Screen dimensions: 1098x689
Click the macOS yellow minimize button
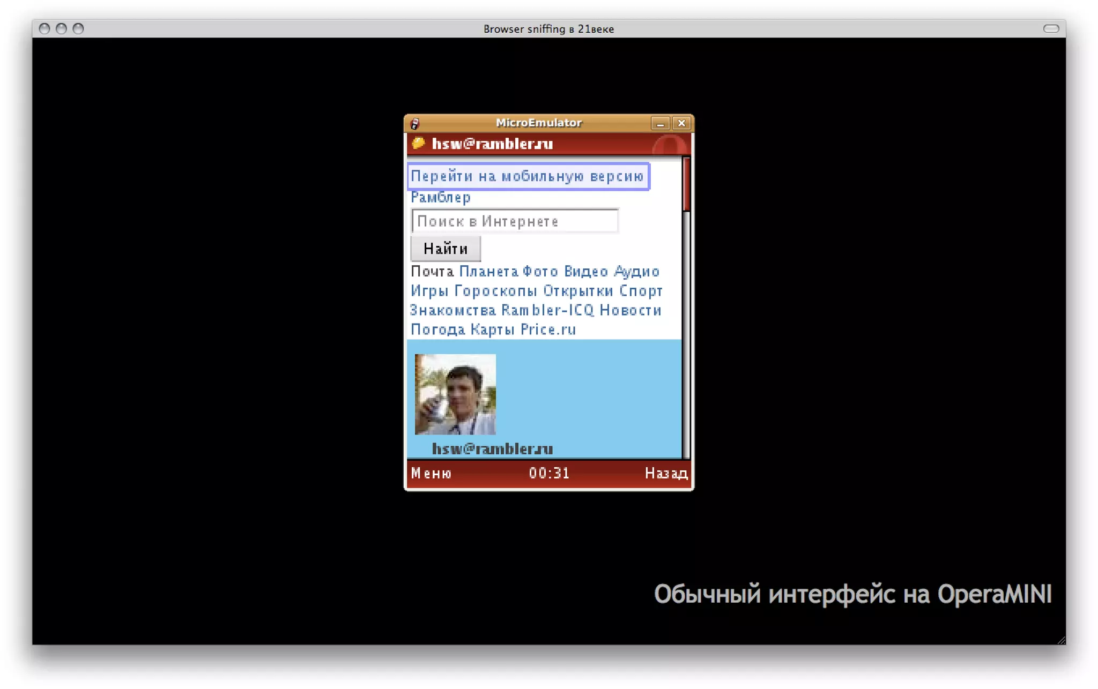click(61, 28)
